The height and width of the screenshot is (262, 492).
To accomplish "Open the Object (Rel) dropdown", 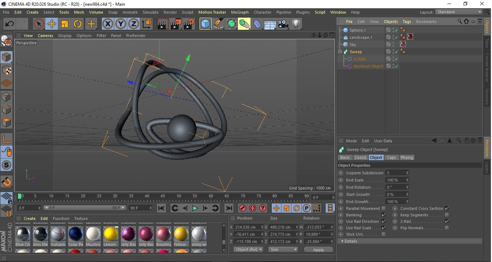I will (x=248, y=249).
